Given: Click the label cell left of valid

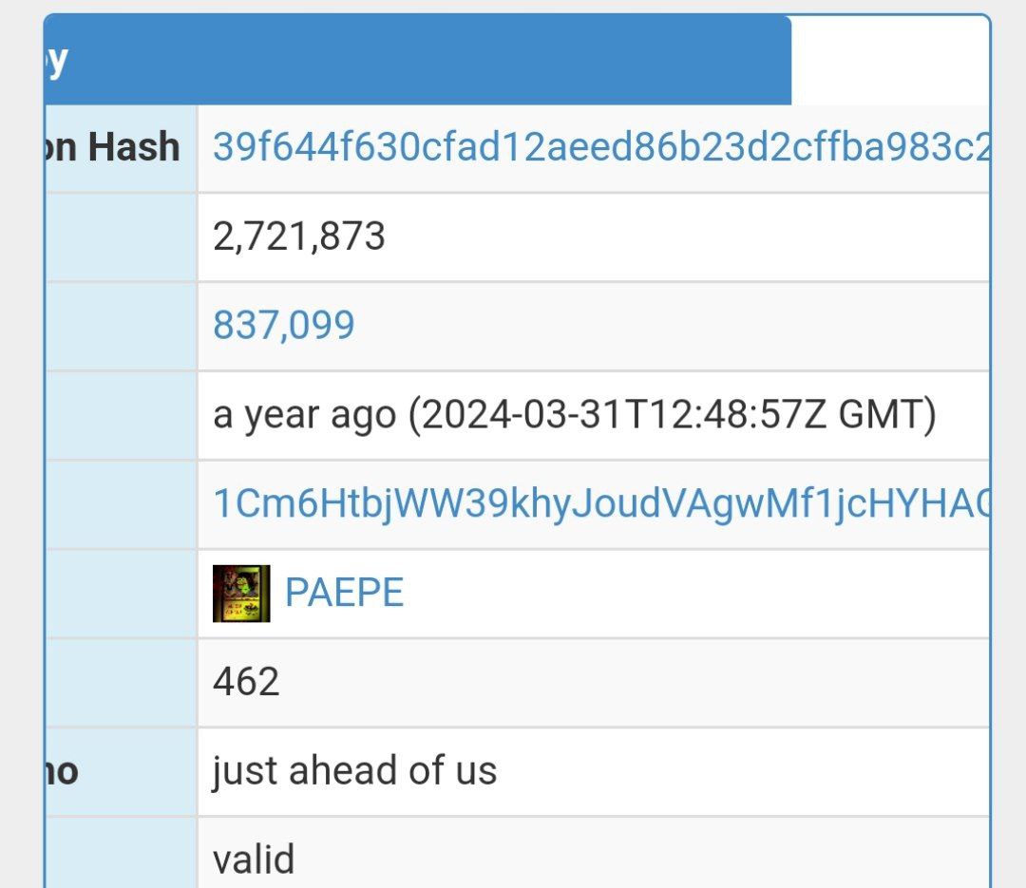Looking at the screenshot, I should pyautogui.click(x=121, y=853).
